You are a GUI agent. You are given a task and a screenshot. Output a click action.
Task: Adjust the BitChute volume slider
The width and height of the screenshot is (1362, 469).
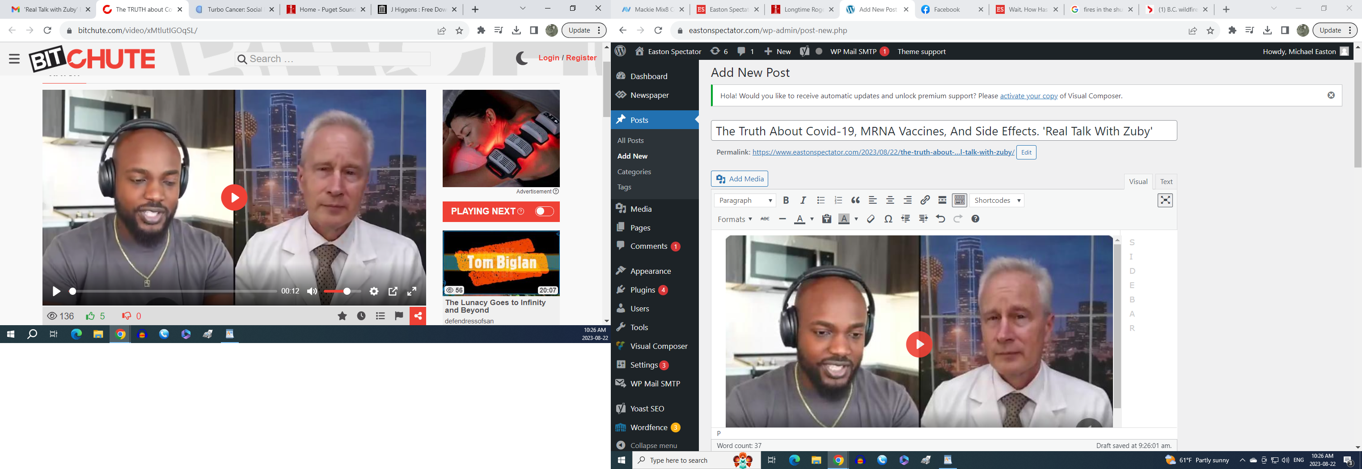point(343,291)
